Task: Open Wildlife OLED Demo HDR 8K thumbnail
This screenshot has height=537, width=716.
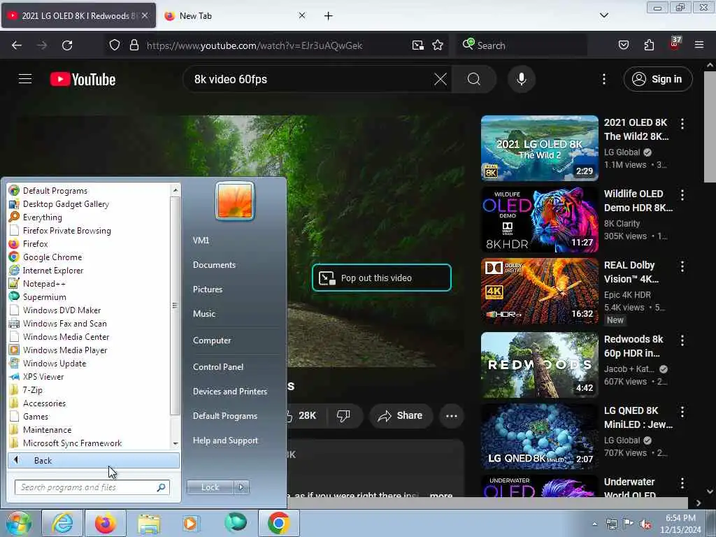Action: (x=539, y=220)
